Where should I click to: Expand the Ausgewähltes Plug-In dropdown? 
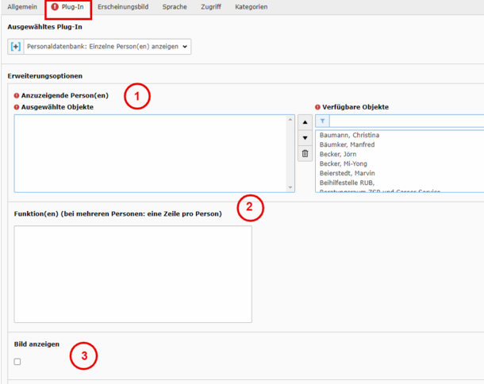(x=107, y=47)
